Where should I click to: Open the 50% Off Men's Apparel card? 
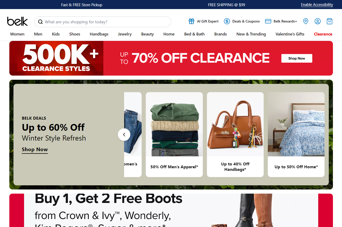(x=174, y=135)
